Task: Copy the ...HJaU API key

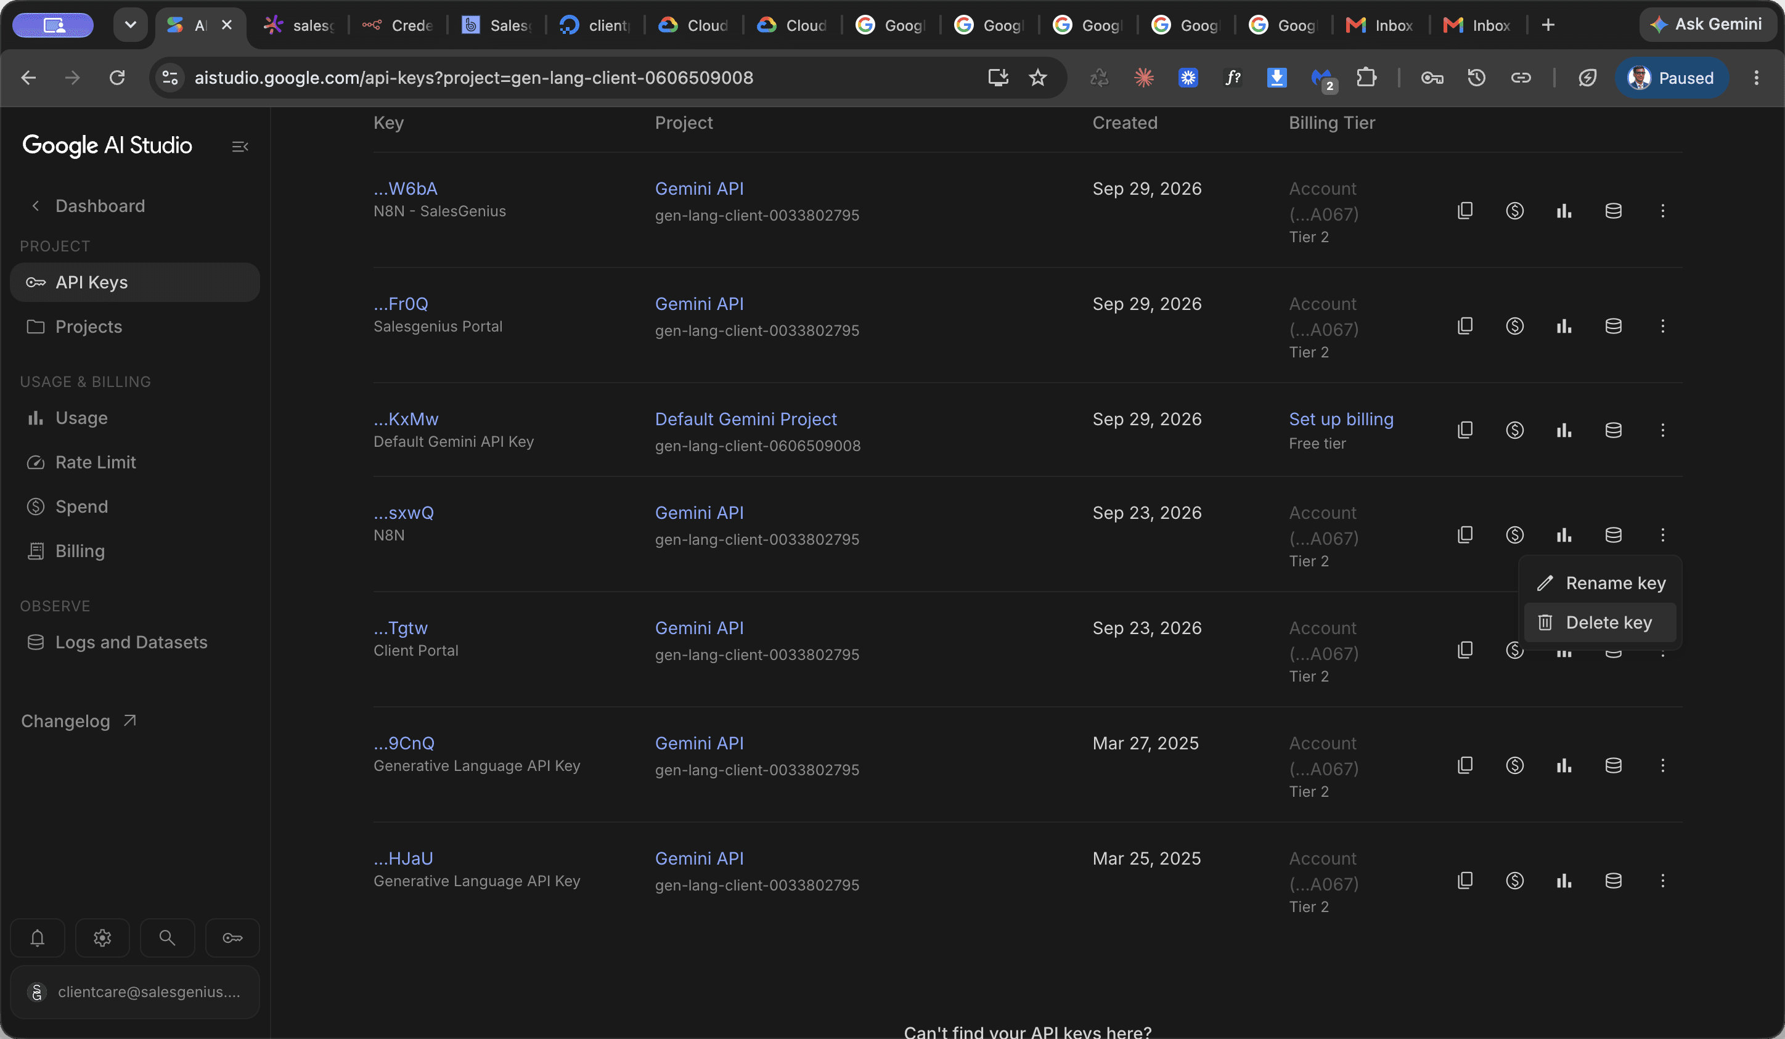Action: [x=1465, y=881]
